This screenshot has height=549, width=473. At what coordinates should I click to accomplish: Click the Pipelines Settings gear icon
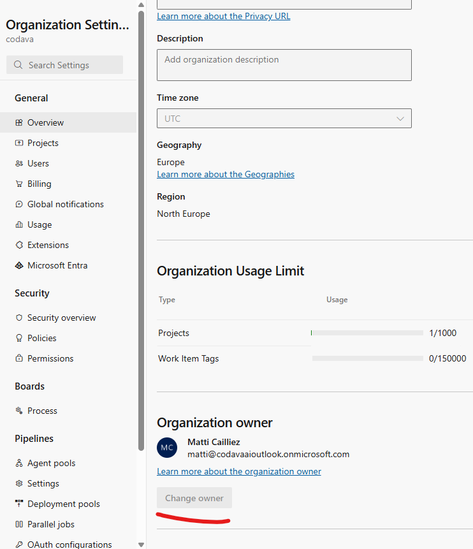[x=19, y=483]
